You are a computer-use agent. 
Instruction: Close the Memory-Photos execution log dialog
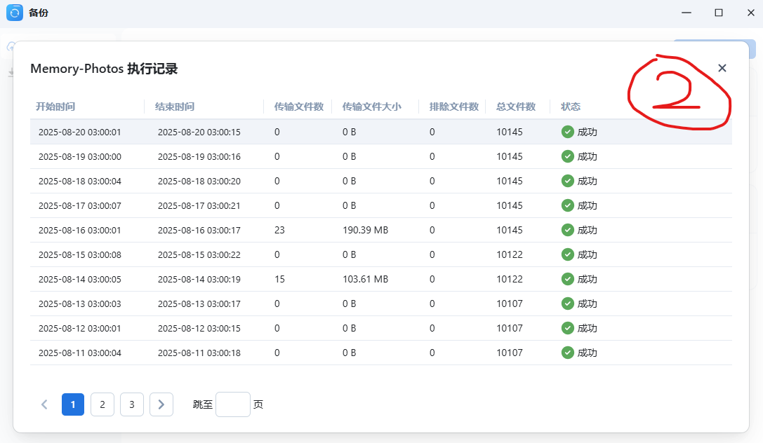click(x=722, y=68)
